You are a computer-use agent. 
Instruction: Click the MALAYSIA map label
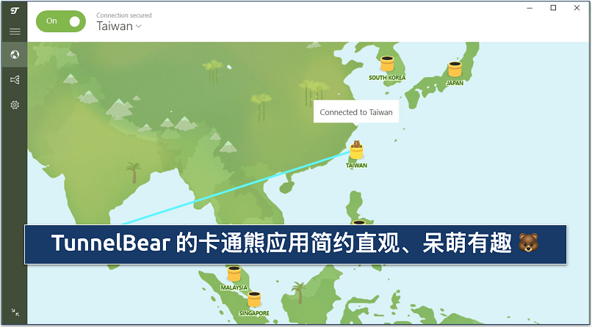click(x=234, y=288)
